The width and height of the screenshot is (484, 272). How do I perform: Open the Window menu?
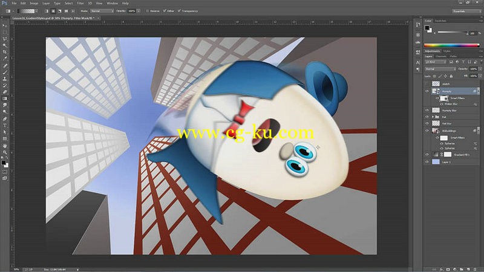(x=112, y=4)
